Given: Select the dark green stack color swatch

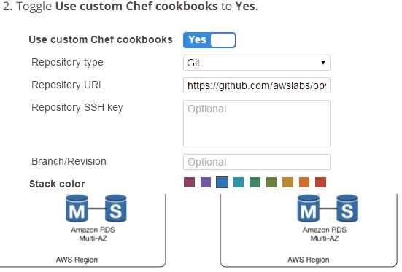Looking at the screenshot, I should [255, 182].
